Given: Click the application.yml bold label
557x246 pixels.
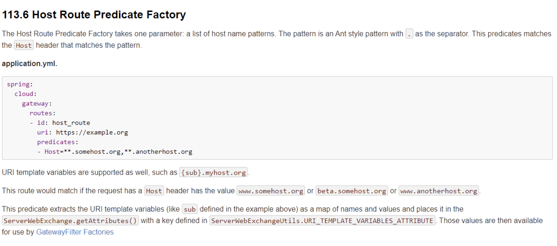Looking at the screenshot, I should 29,64.
